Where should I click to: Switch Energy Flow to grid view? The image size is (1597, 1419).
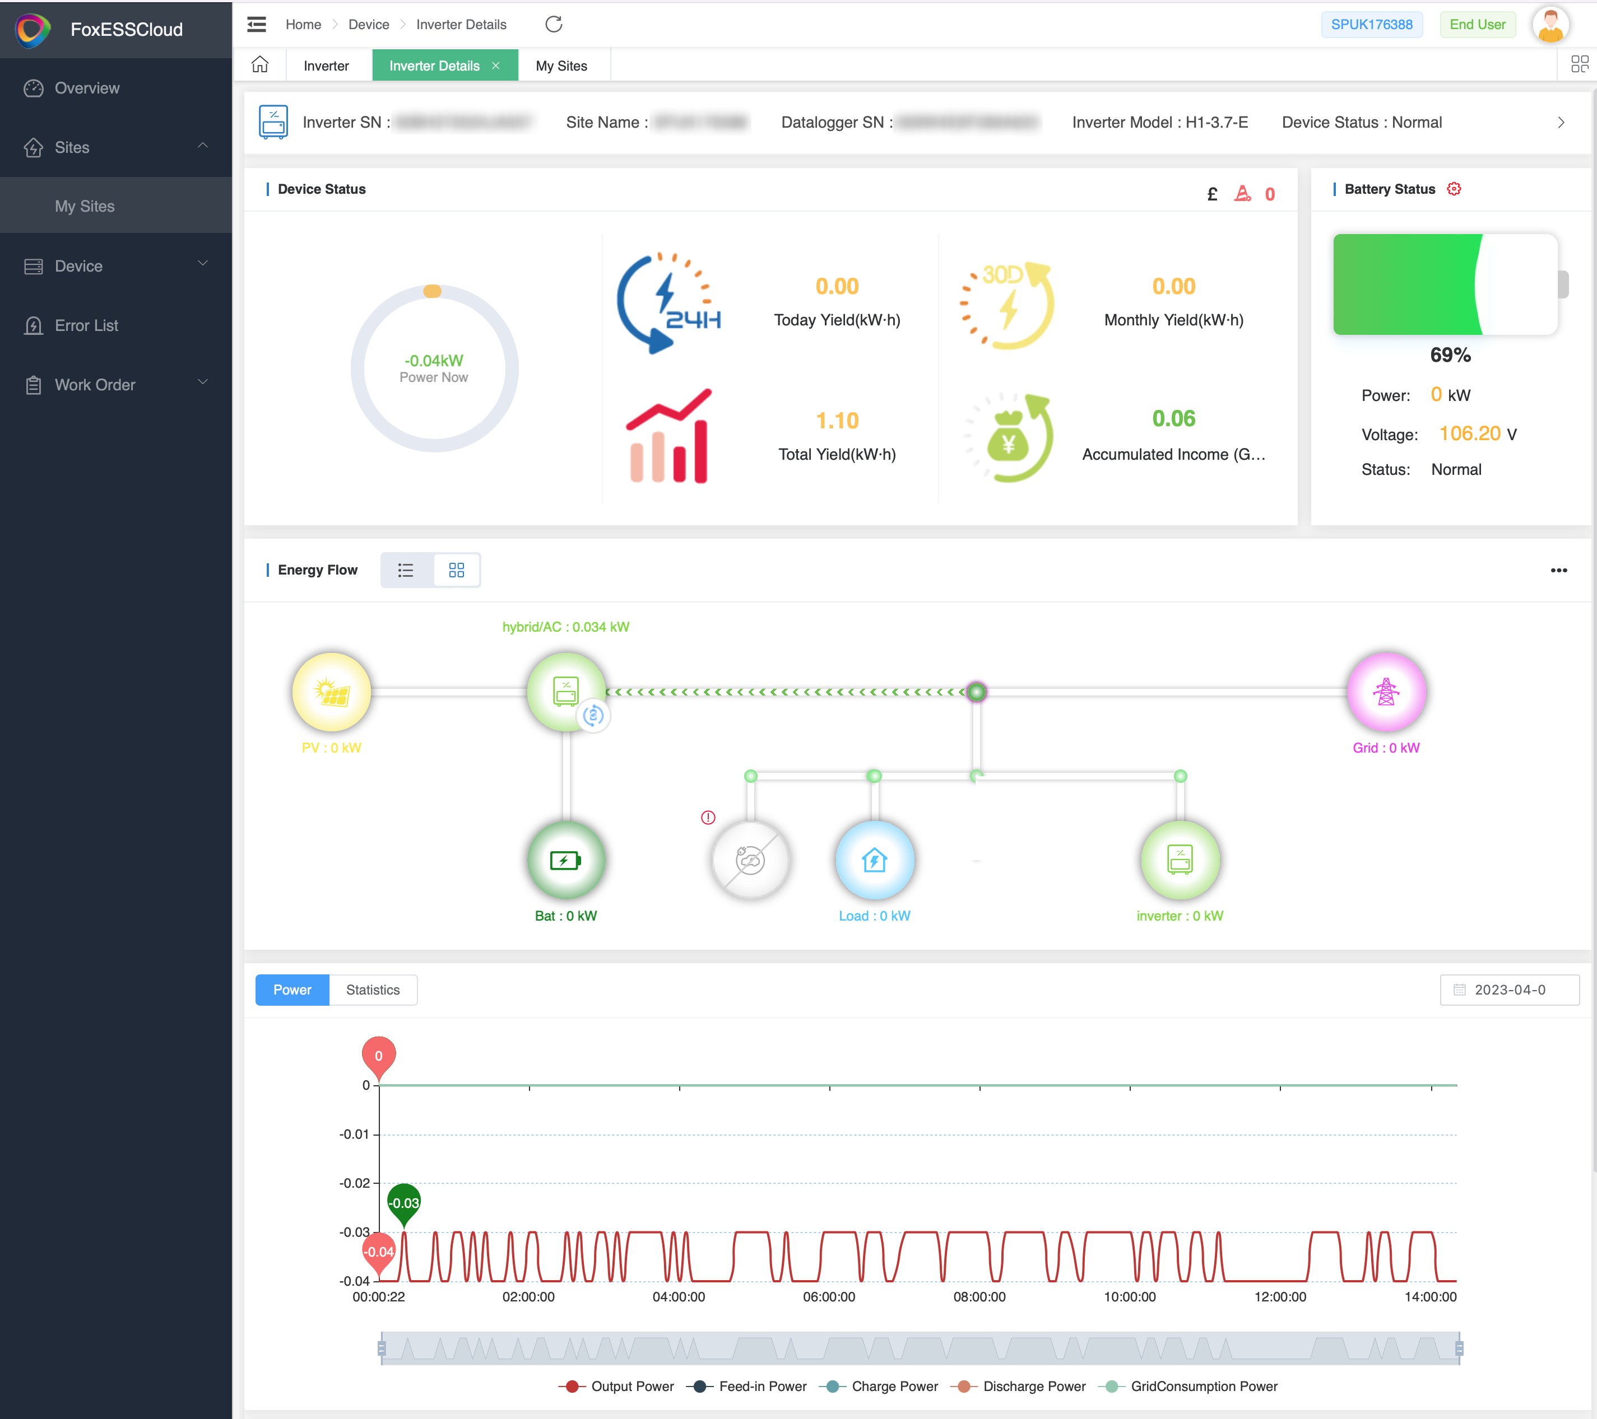point(456,570)
